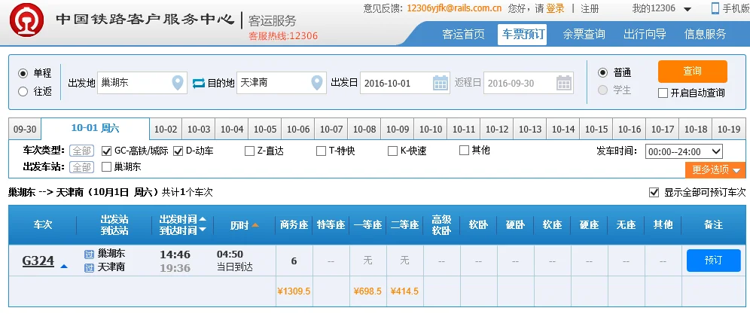Click price ¥698.5

(x=367, y=291)
